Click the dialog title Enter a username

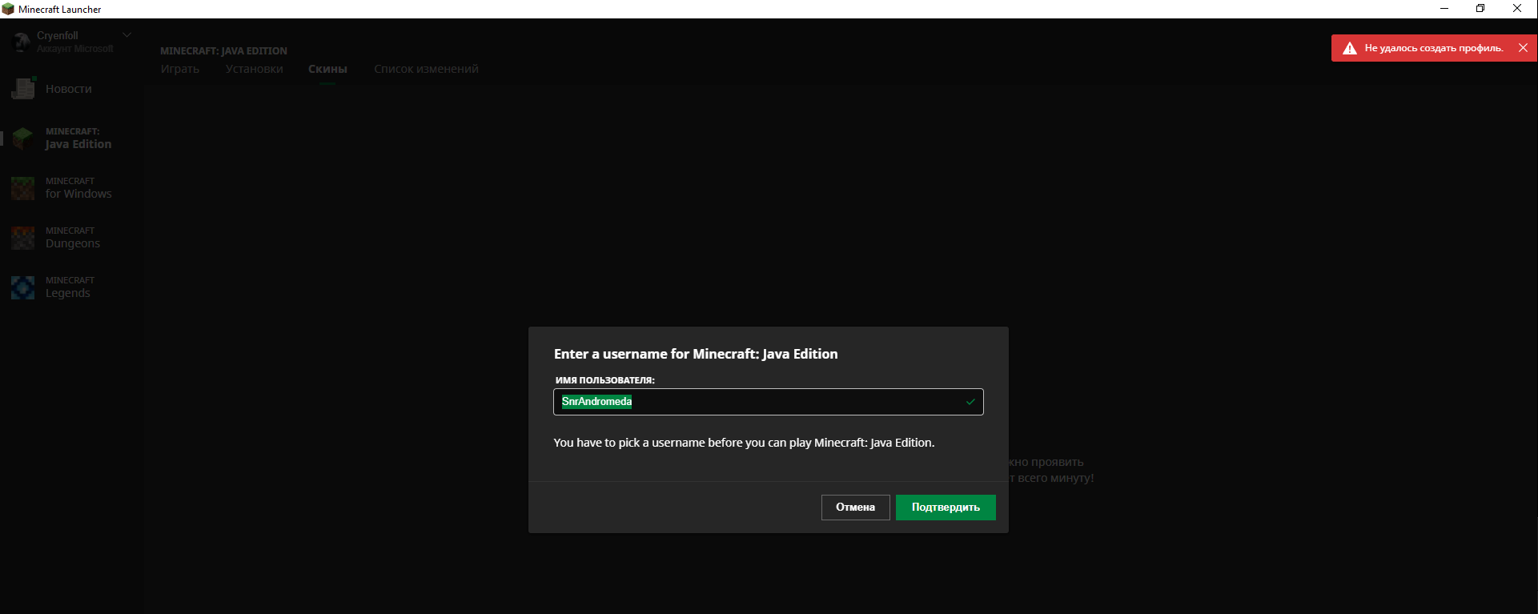click(696, 354)
